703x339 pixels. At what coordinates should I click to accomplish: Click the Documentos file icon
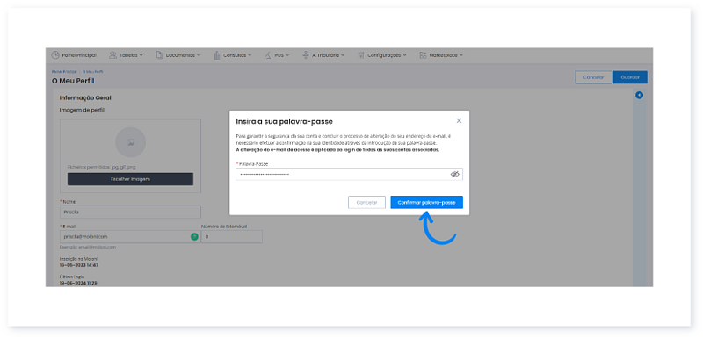[x=159, y=55]
